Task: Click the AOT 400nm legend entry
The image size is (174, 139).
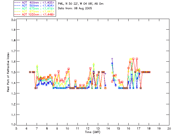Action: (x=35, y=2)
